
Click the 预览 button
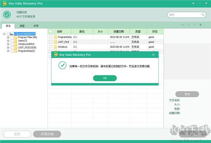pos(187,94)
